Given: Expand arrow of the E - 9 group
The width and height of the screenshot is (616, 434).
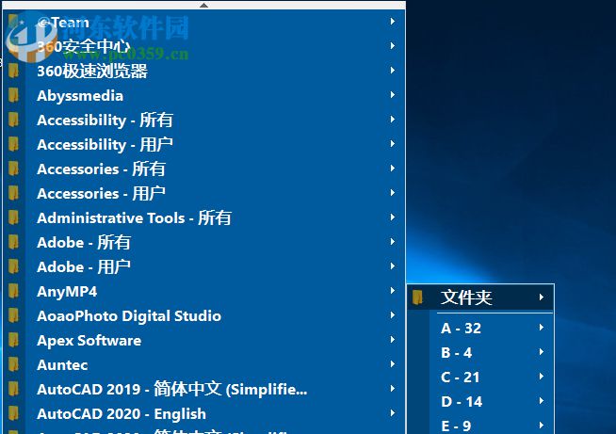Looking at the screenshot, I should pos(542,426).
